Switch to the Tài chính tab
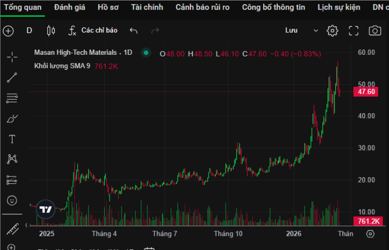389x250 pixels. pos(147,7)
